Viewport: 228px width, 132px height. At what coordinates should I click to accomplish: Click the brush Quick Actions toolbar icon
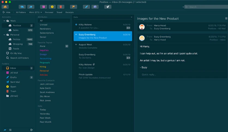108,7
